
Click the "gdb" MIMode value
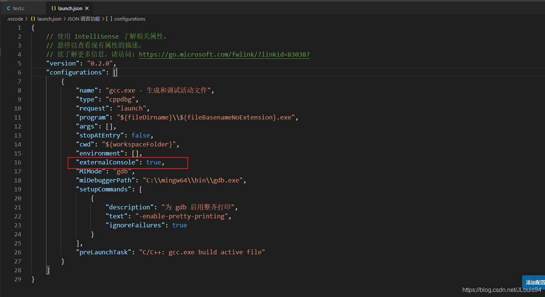coord(122,171)
